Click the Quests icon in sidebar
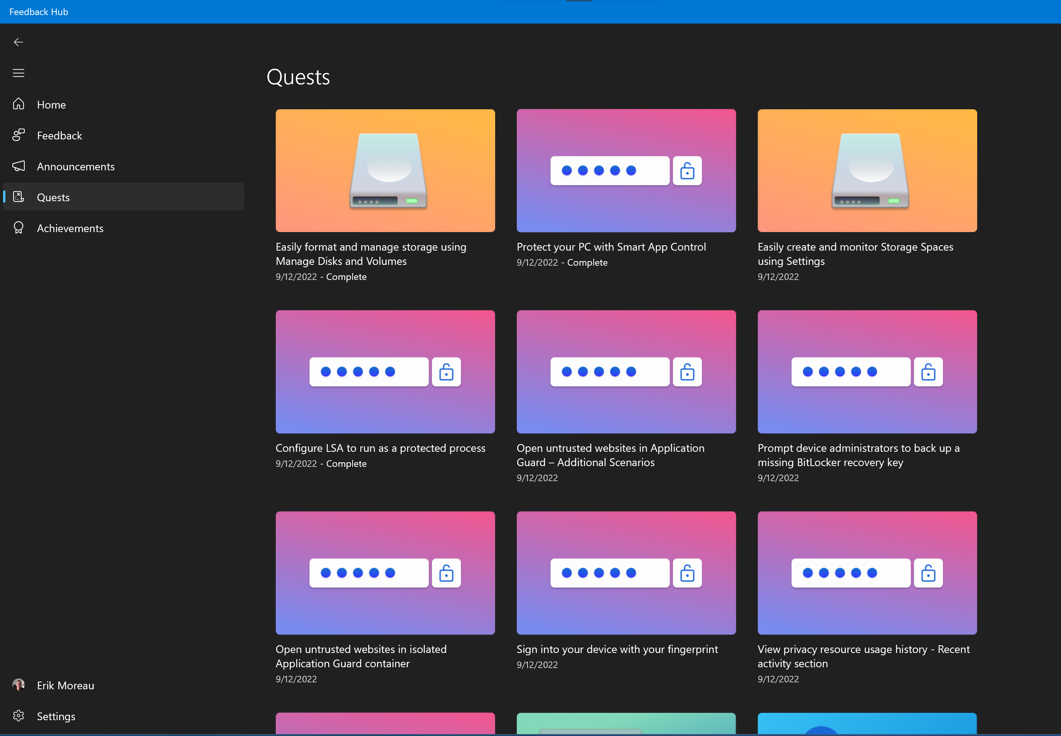 (x=19, y=197)
